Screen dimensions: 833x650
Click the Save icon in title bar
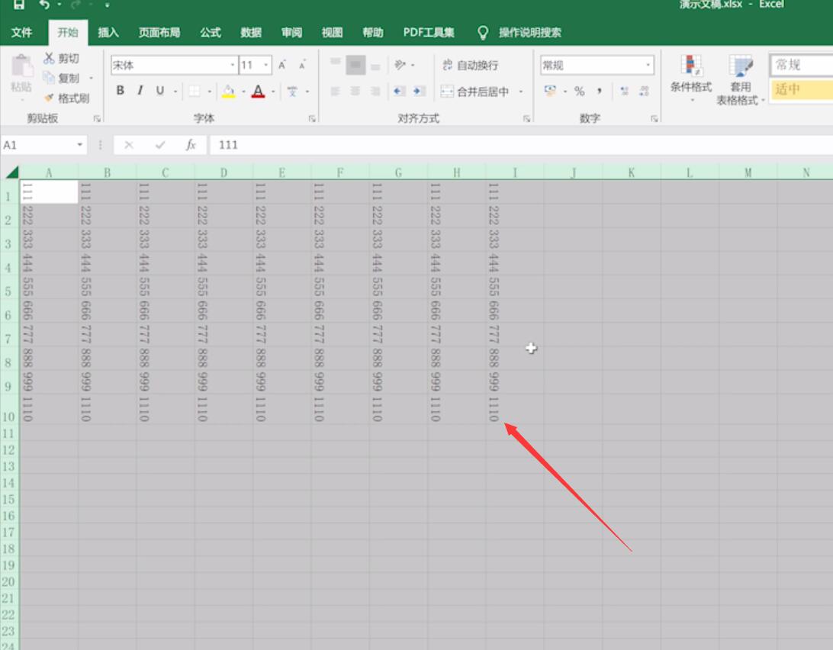tap(19, 5)
